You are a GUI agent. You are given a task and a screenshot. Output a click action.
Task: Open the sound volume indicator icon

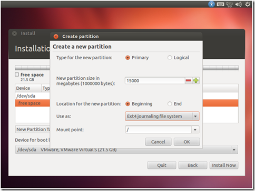pyautogui.click(x=238, y=4)
